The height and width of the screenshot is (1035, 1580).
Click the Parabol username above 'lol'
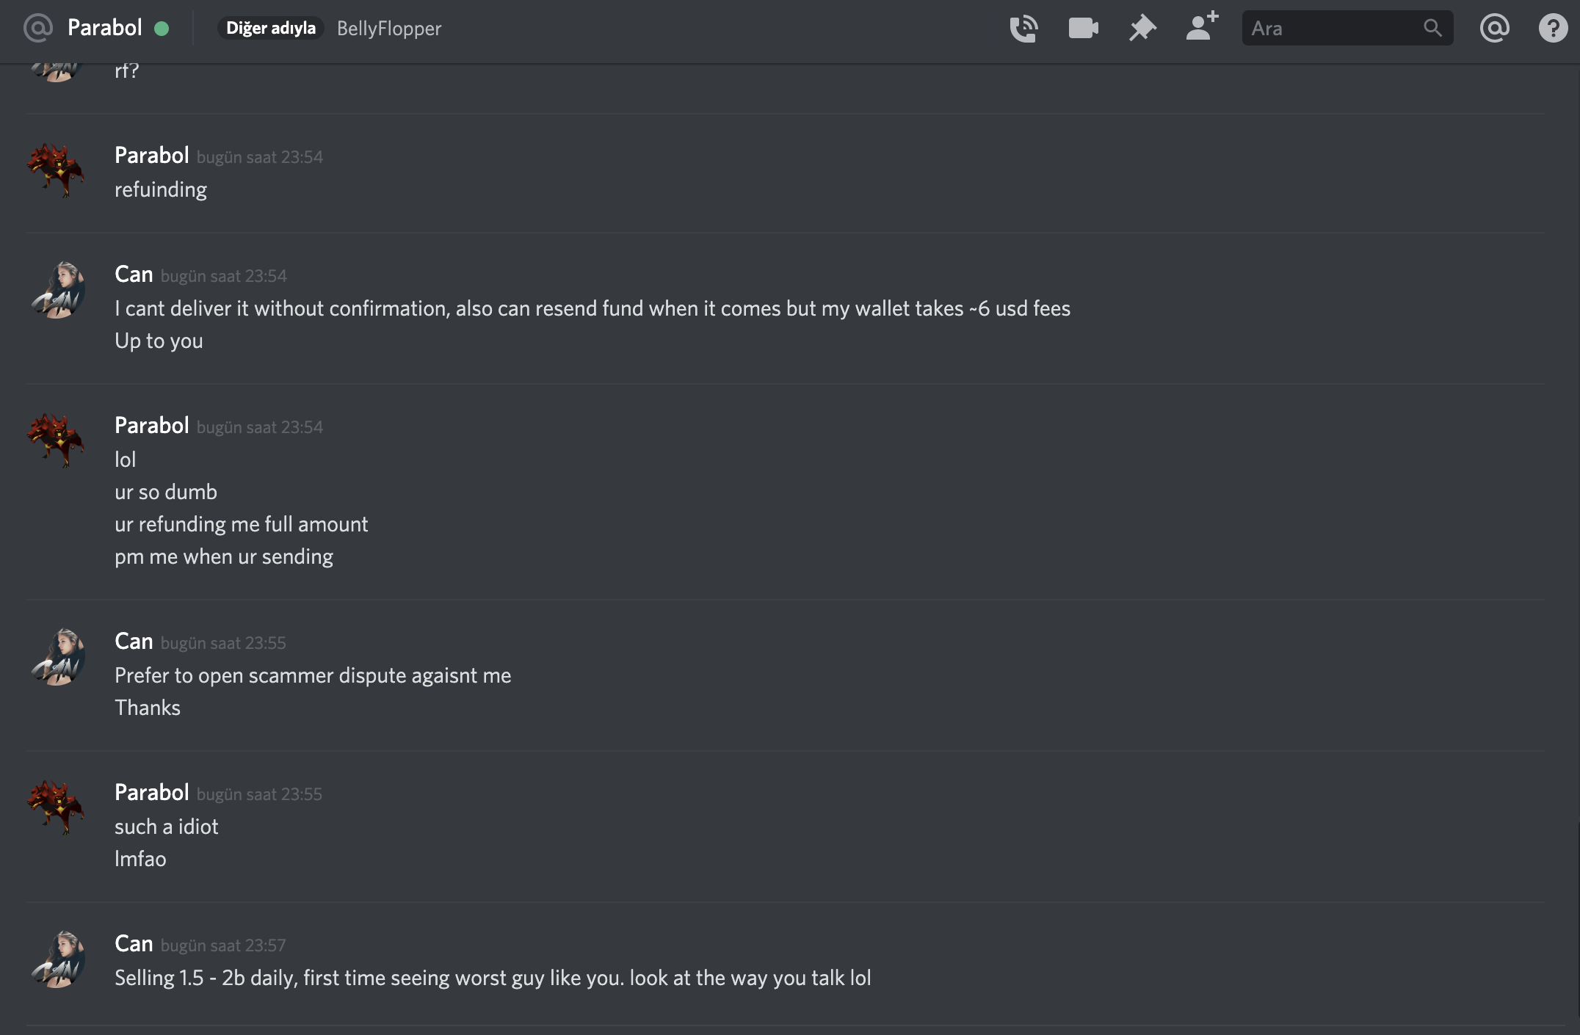[152, 425]
